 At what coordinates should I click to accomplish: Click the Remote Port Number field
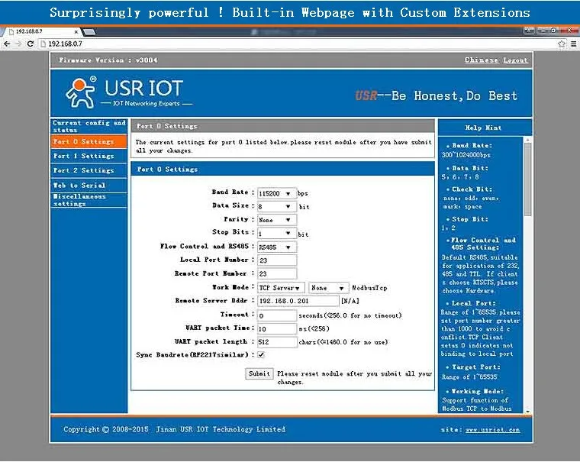(x=277, y=273)
